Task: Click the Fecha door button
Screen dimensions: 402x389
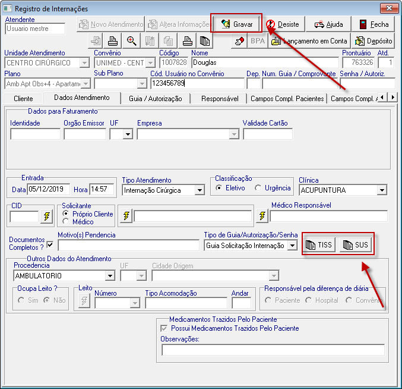Action: tap(373, 24)
